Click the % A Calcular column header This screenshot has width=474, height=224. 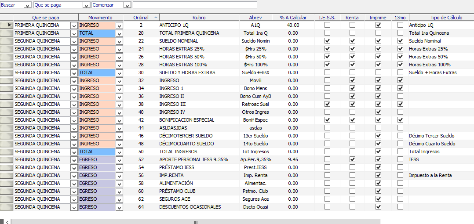(x=293, y=18)
